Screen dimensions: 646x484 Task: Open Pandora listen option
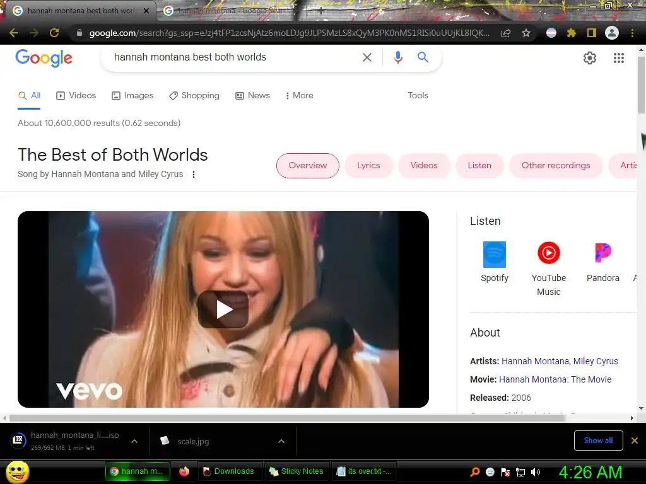click(602, 262)
